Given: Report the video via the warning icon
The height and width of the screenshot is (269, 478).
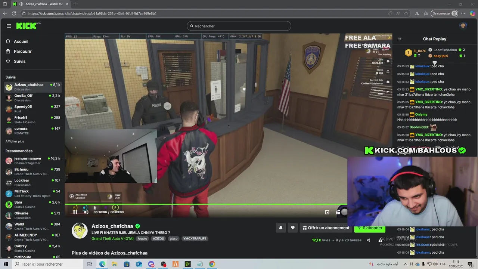Looking at the screenshot, I should click(x=380, y=240).
